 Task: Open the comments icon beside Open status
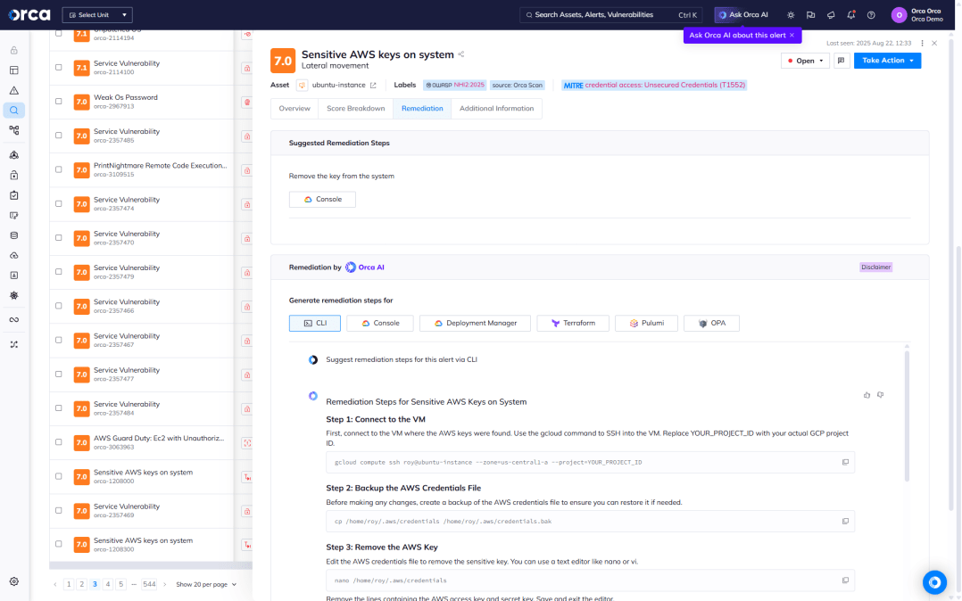click(x=841, y=61)
